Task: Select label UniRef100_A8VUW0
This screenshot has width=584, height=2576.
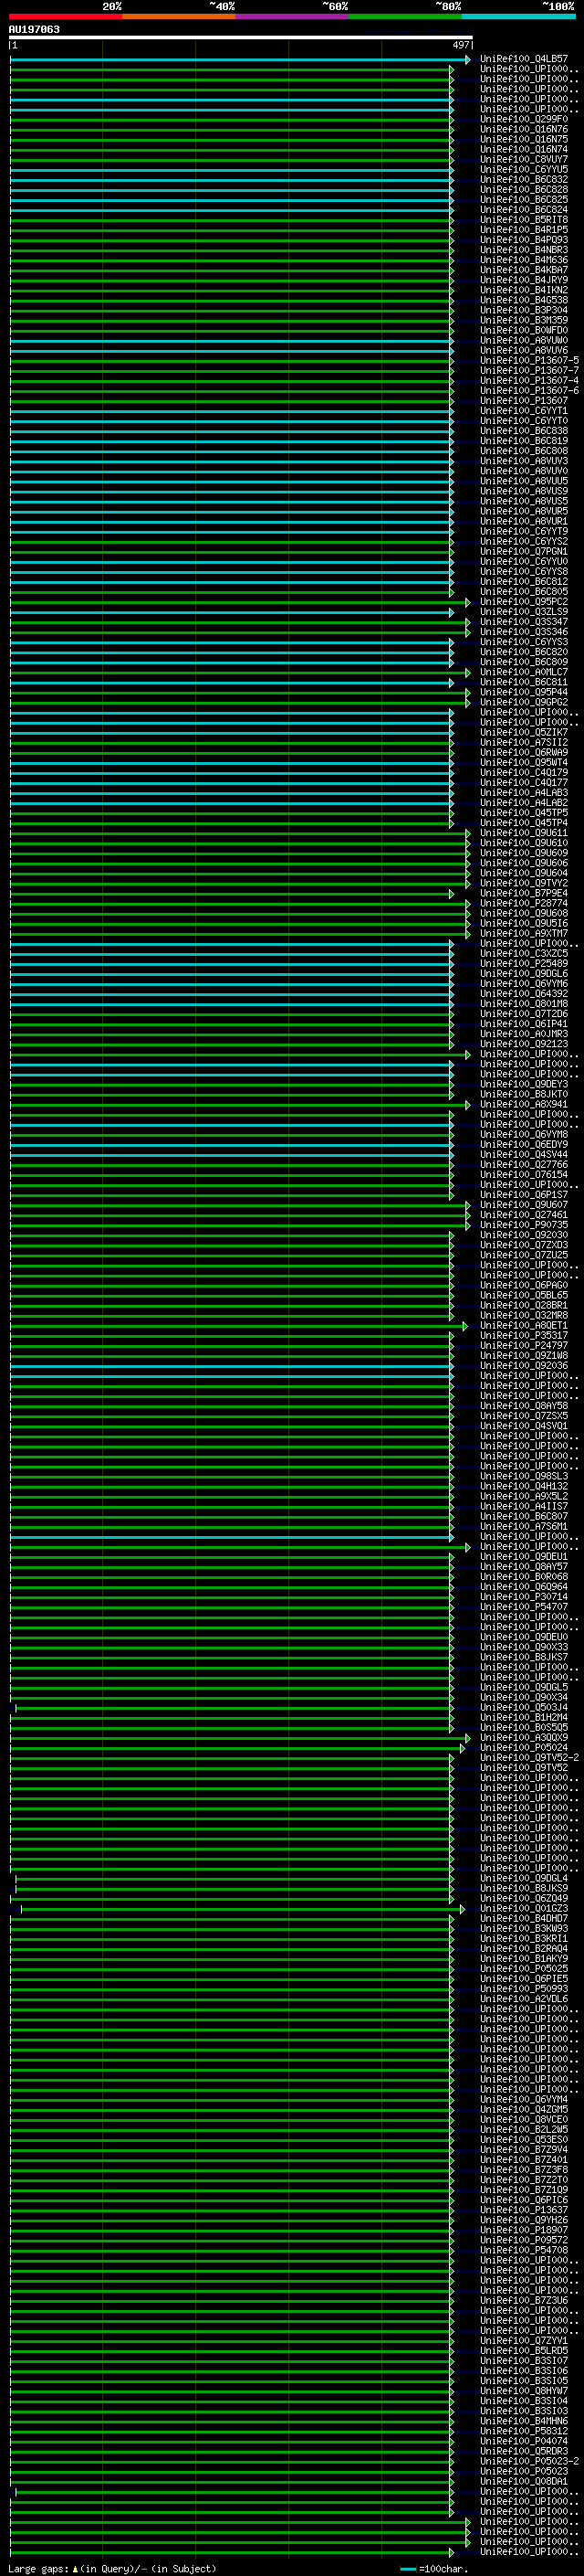Action: [x=524, y=341]
